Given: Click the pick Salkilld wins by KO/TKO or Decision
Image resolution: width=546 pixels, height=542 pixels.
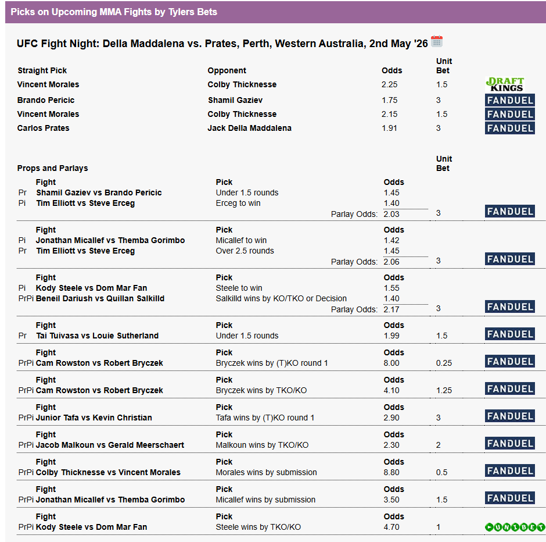Looking at the screenshot, I should point(281,298).
